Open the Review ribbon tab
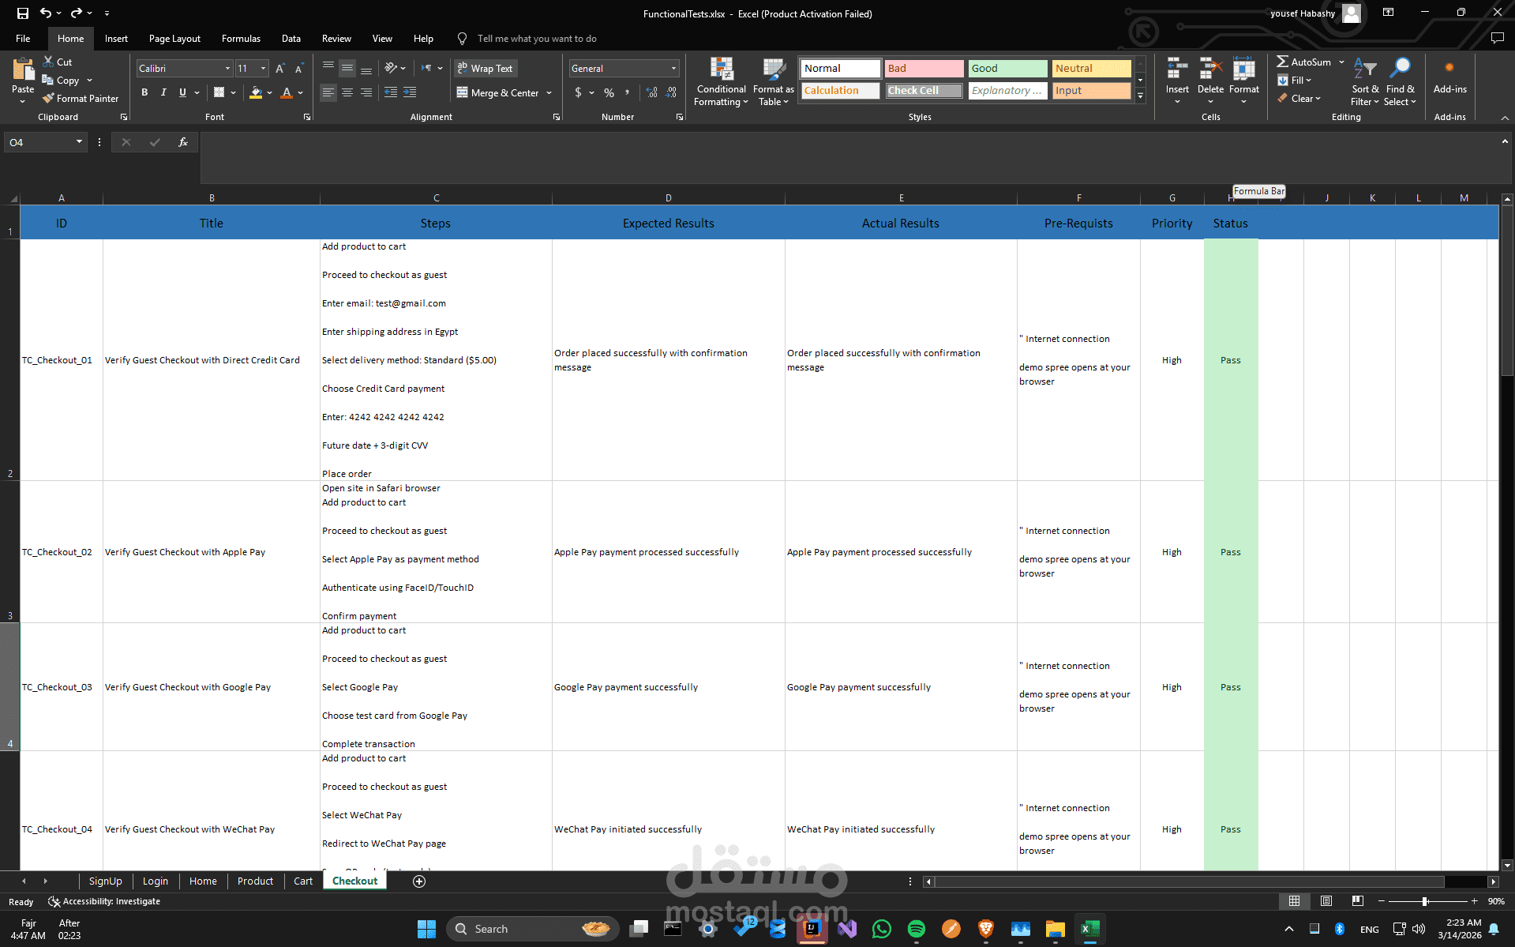The height and width of the screenshot is (947, 1515). click(336, 38)
